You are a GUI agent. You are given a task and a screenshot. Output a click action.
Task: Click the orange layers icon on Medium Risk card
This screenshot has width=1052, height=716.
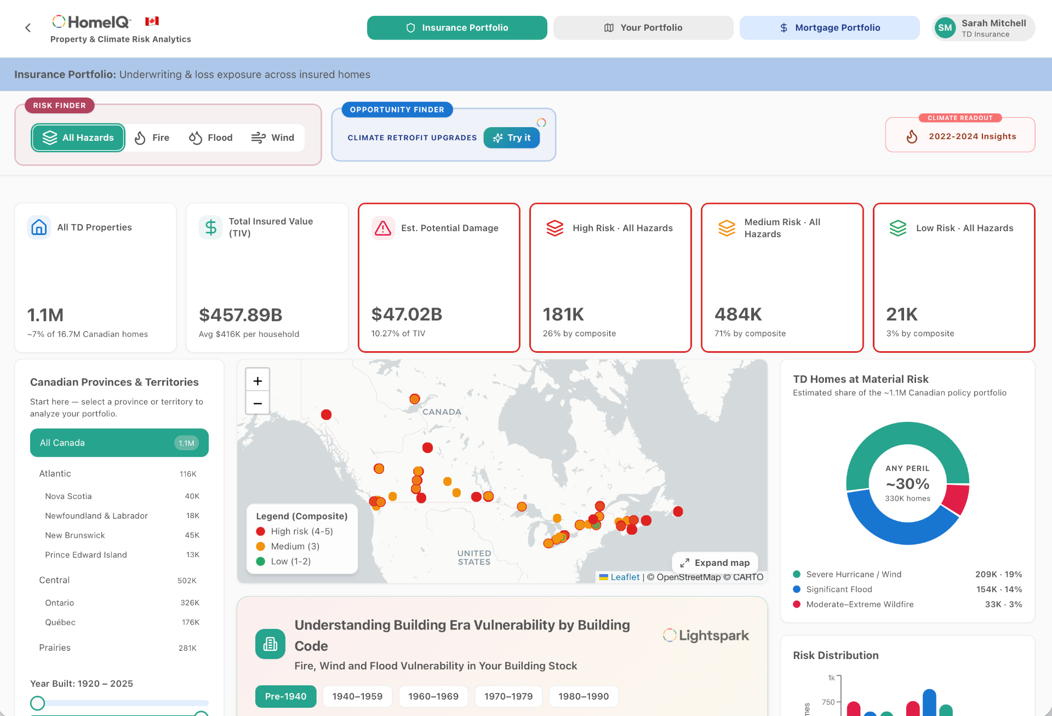point(727,228)
